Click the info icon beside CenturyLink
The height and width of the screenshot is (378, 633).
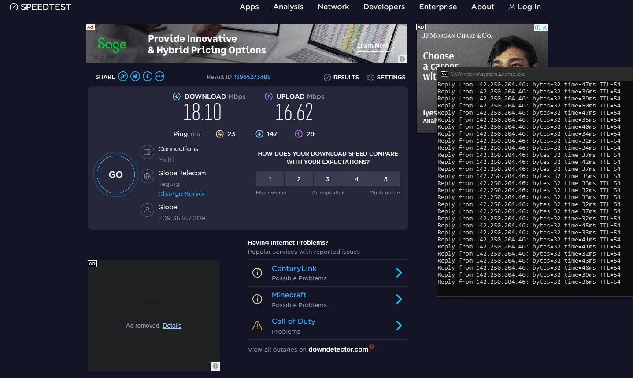(x=257, y=273)
